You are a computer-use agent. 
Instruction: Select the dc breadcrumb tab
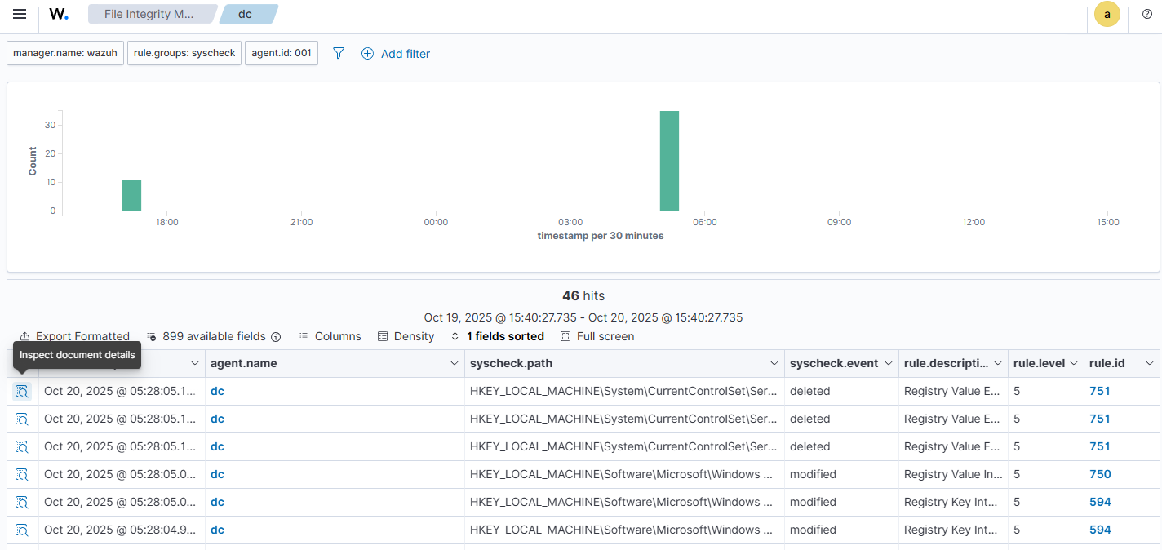246,14
